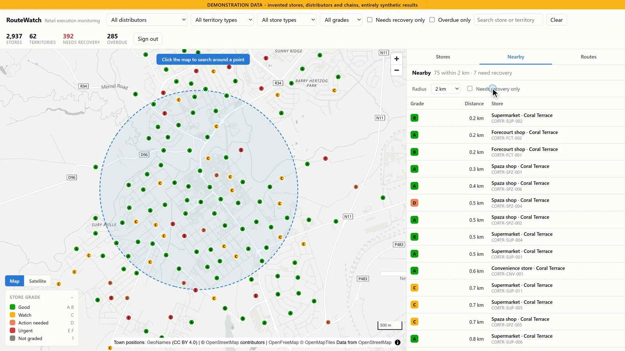Collapse the Store Grade legend

(72, 297)
